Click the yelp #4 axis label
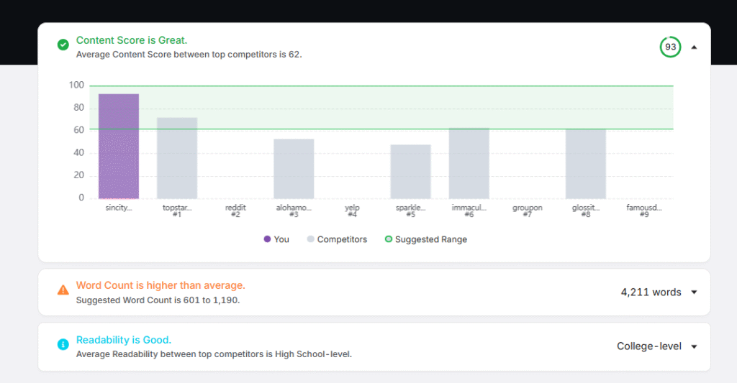 click(352, 211)
